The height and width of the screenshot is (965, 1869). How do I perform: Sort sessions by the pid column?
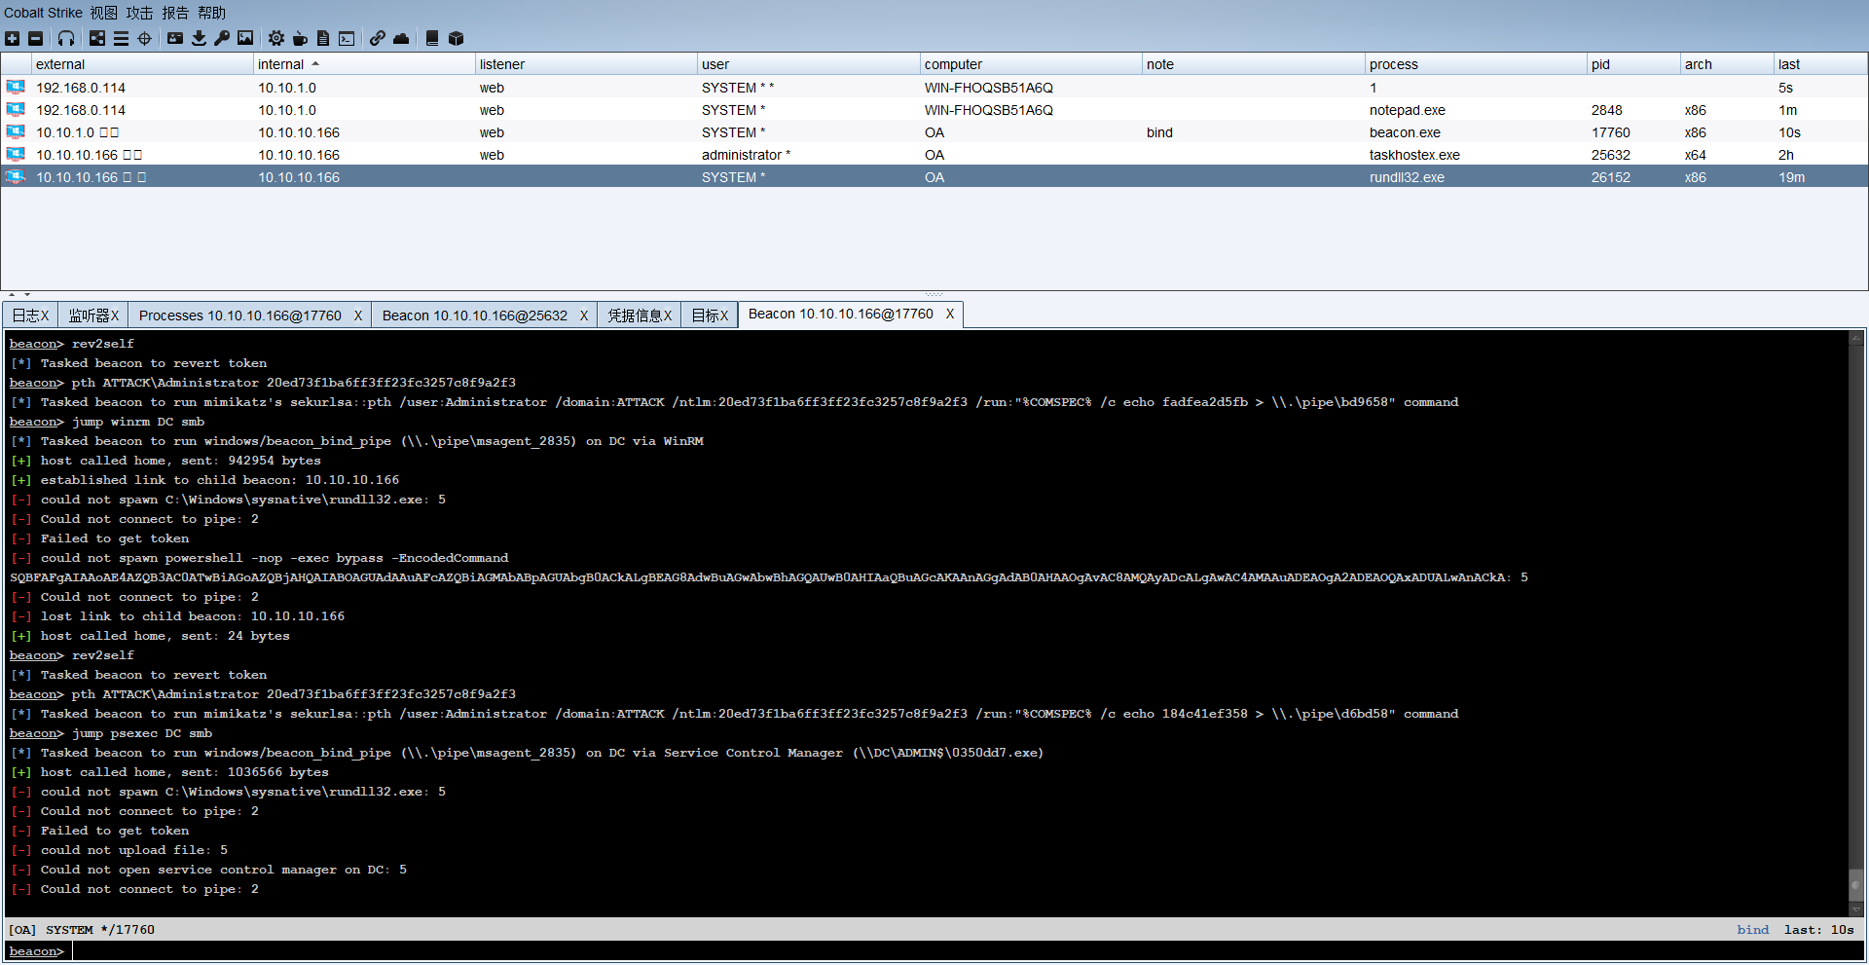(1633, 64)
